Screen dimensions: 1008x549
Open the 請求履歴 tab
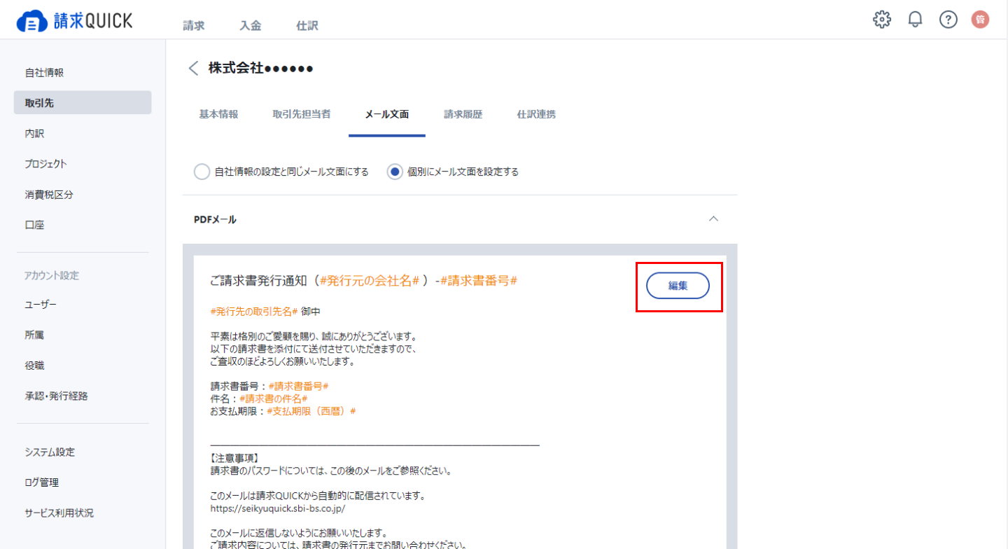coord(463,114)
